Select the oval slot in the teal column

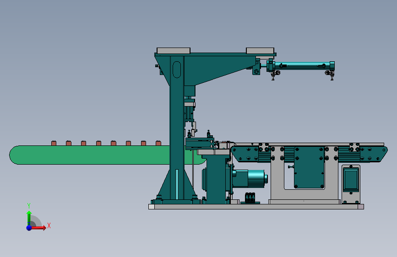(x=177, y=70)
